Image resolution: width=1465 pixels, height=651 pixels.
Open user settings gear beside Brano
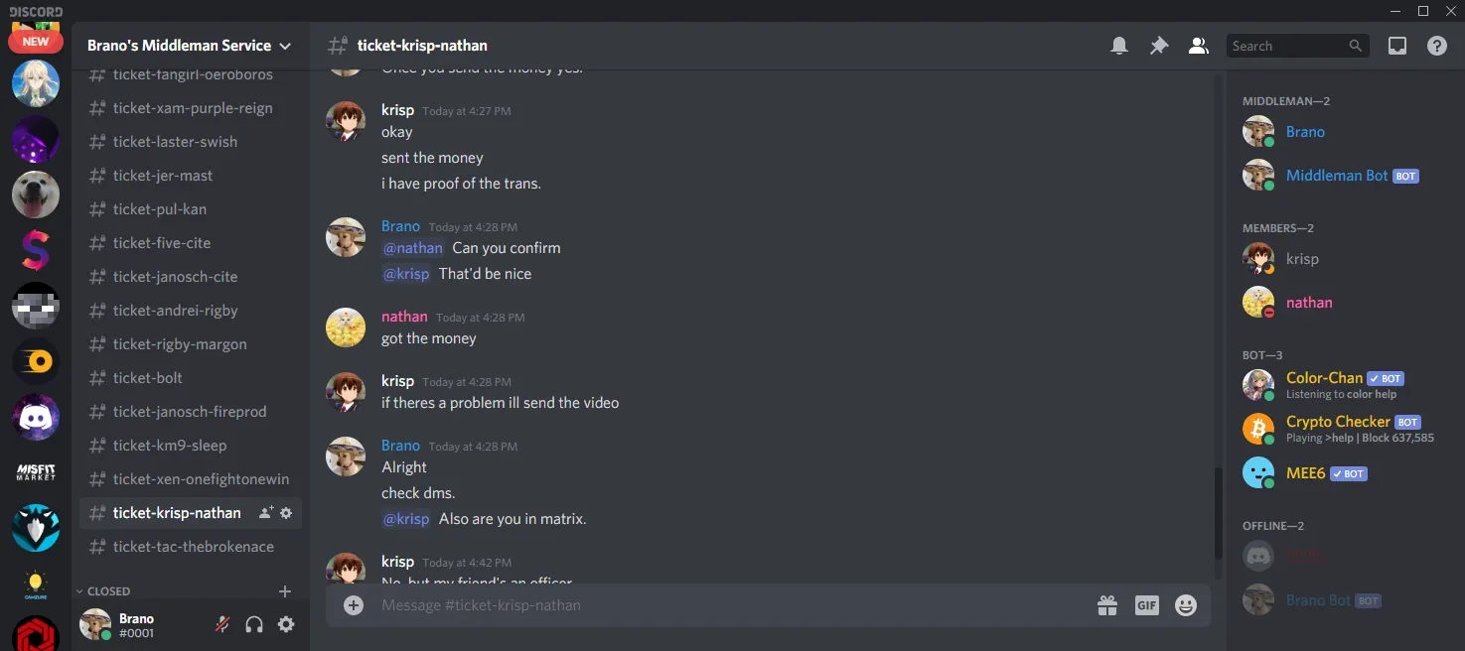click(x=286, y=624)
